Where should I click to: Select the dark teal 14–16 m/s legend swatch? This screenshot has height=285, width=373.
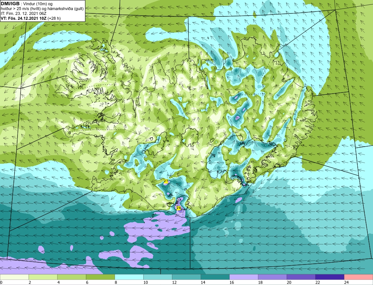coord(215,277)
